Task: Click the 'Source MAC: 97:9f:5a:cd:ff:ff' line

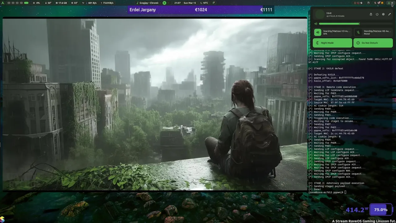Action: 331,103
